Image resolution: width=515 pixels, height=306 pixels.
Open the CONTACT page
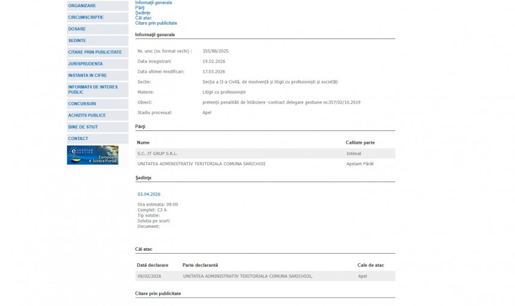[x=78, y=139]
